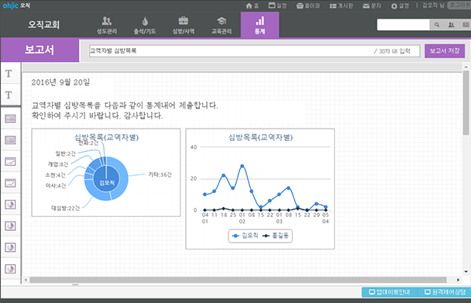Click the vertical scrollbar thumb
Image resolution: width=471 pixels, height=303 pixels.
[x=466, y=103]
